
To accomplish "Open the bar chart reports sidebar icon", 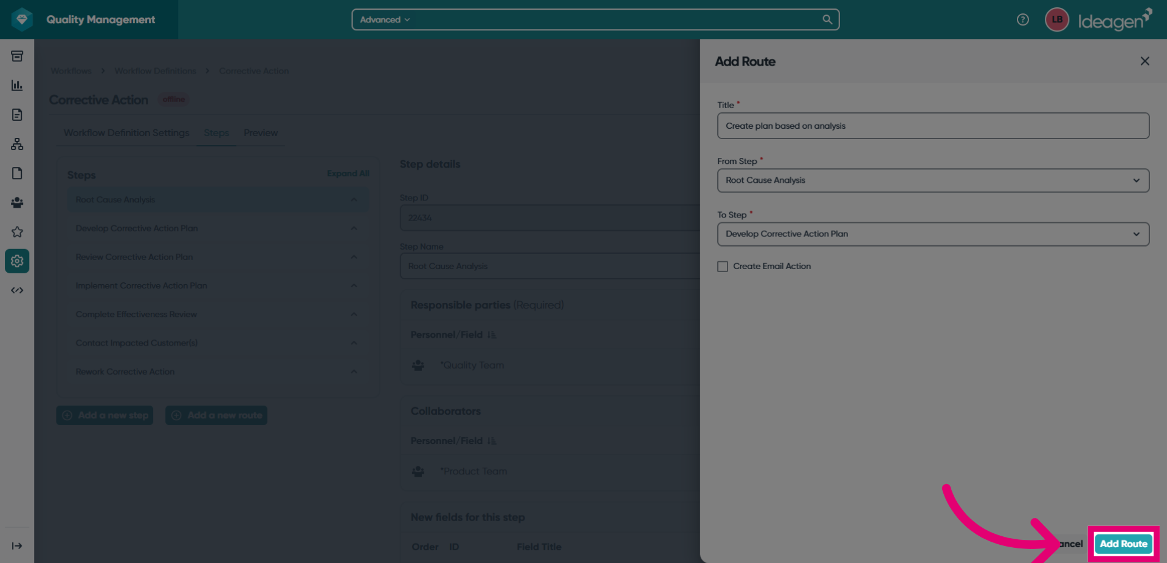I will (17, 86).
